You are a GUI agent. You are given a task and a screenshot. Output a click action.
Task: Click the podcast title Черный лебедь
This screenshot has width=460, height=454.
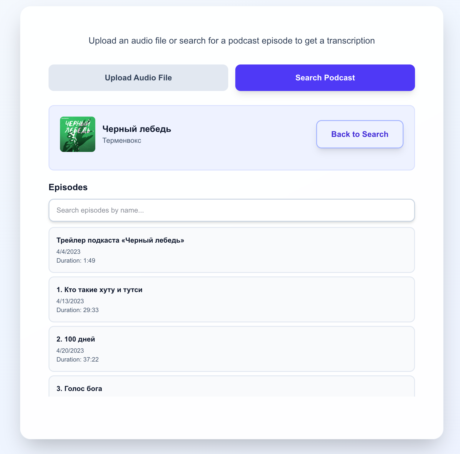pos(137,129)
